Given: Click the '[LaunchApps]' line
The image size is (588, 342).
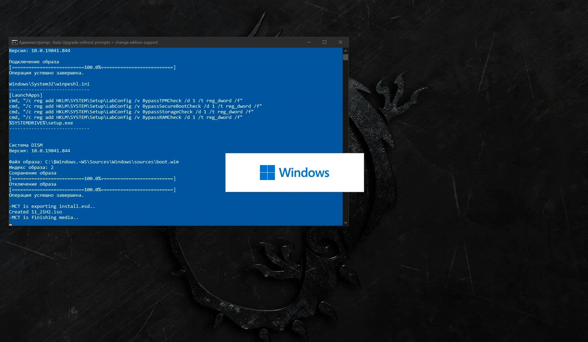Looking at the screenshot, I should 26,95.
